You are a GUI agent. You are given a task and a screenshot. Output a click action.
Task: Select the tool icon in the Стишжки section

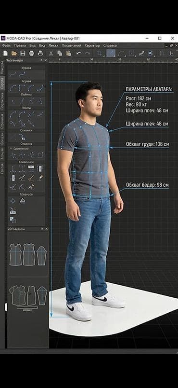pyautogui.click(x=22, y=137)
